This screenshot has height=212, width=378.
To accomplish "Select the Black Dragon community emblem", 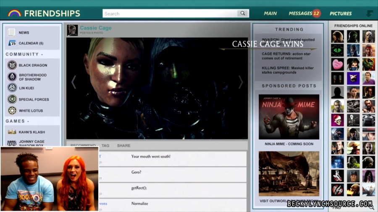I will click(12, 65).
